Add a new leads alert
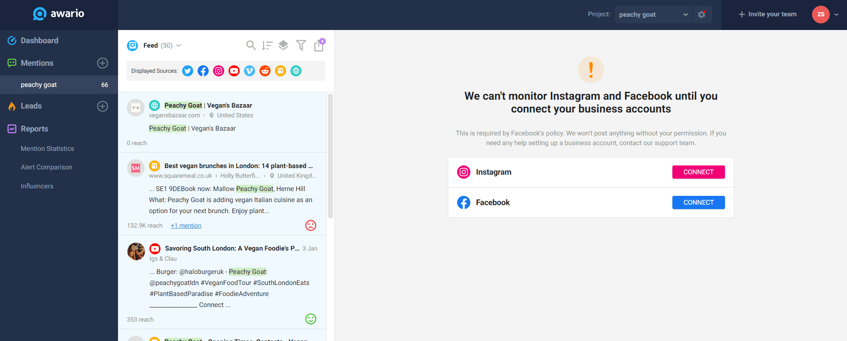The height and width of the screenshot is (341, 847). 103,106
